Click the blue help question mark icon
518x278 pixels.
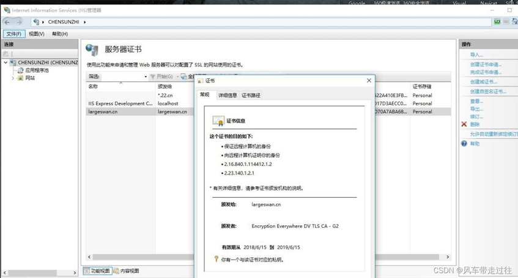click(464, 144)
